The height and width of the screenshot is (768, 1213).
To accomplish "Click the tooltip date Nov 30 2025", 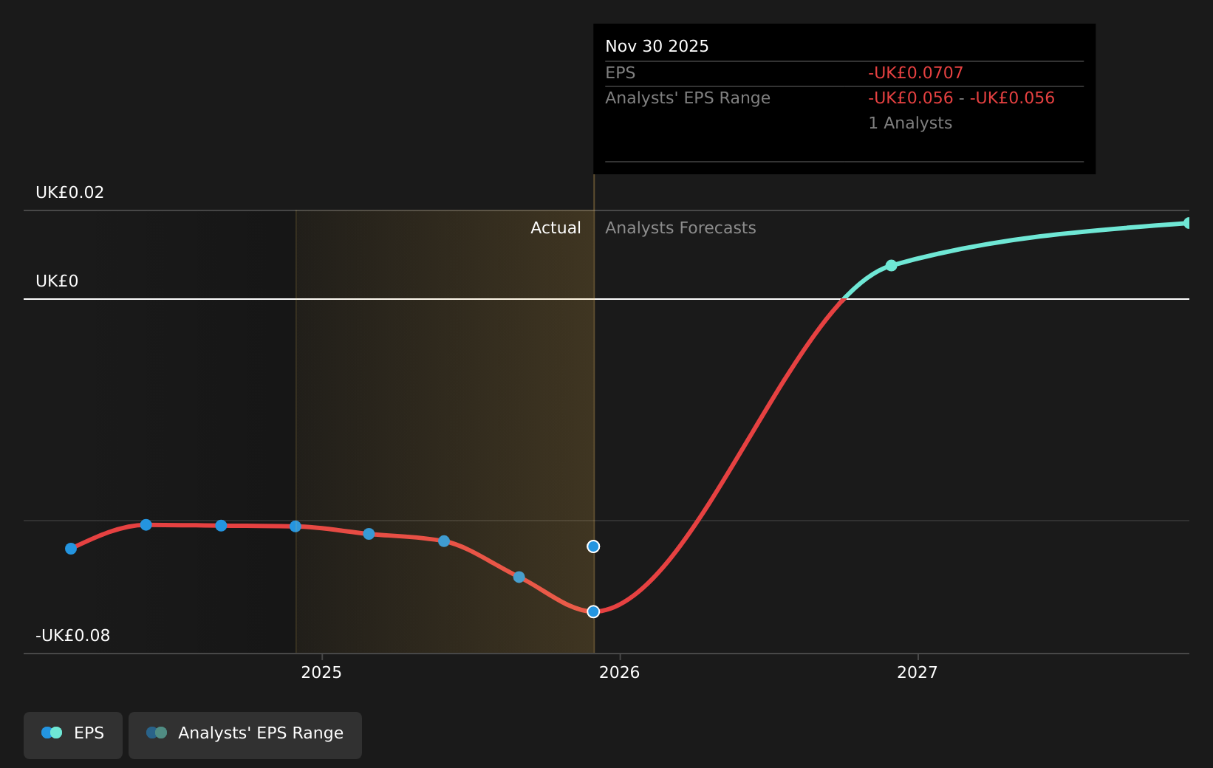I will coord(657,47).
